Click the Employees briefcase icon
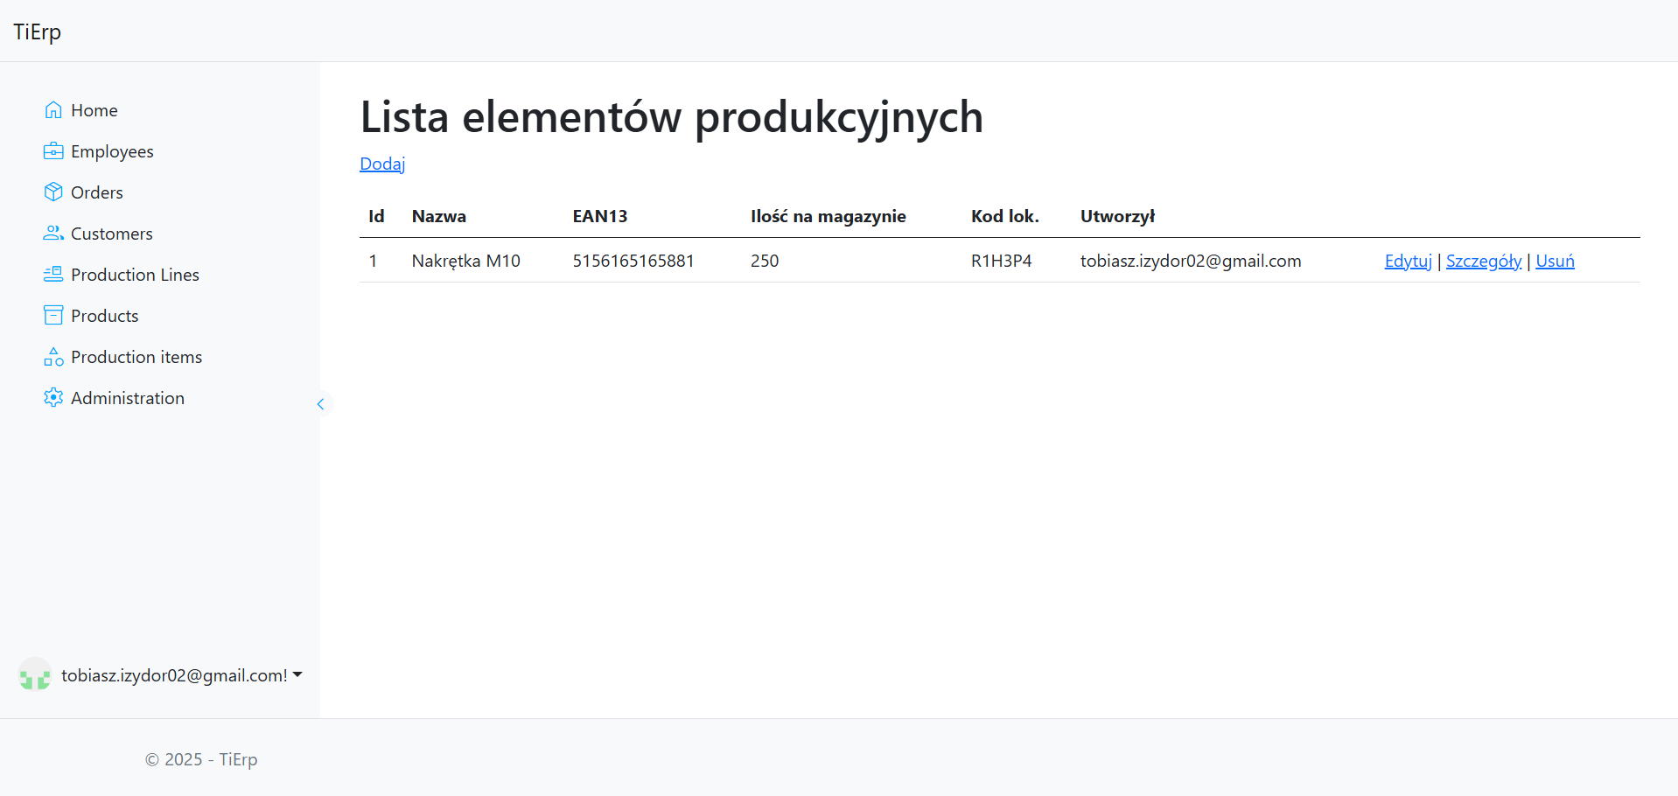The image size is (1678, 796). 53,151
